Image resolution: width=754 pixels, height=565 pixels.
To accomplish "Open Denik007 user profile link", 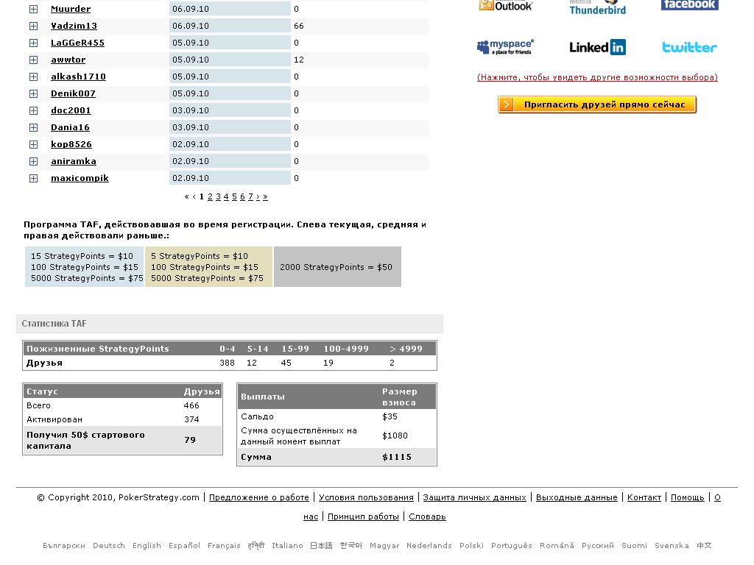I will (73, 93).
